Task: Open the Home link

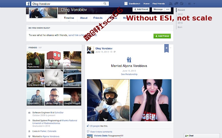Action: pos(146,4)
